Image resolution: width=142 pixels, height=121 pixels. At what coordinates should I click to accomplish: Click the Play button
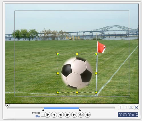[47, 115]
